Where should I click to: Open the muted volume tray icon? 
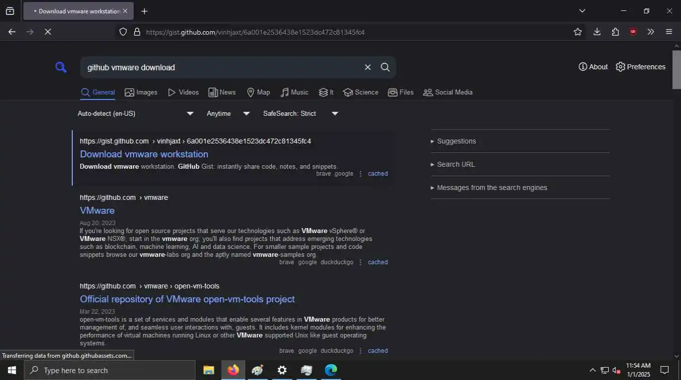[617, 370]
